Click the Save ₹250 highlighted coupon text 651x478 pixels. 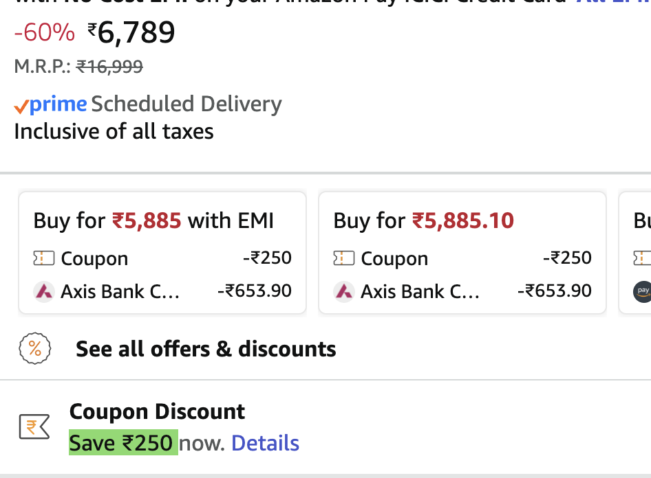122,443
